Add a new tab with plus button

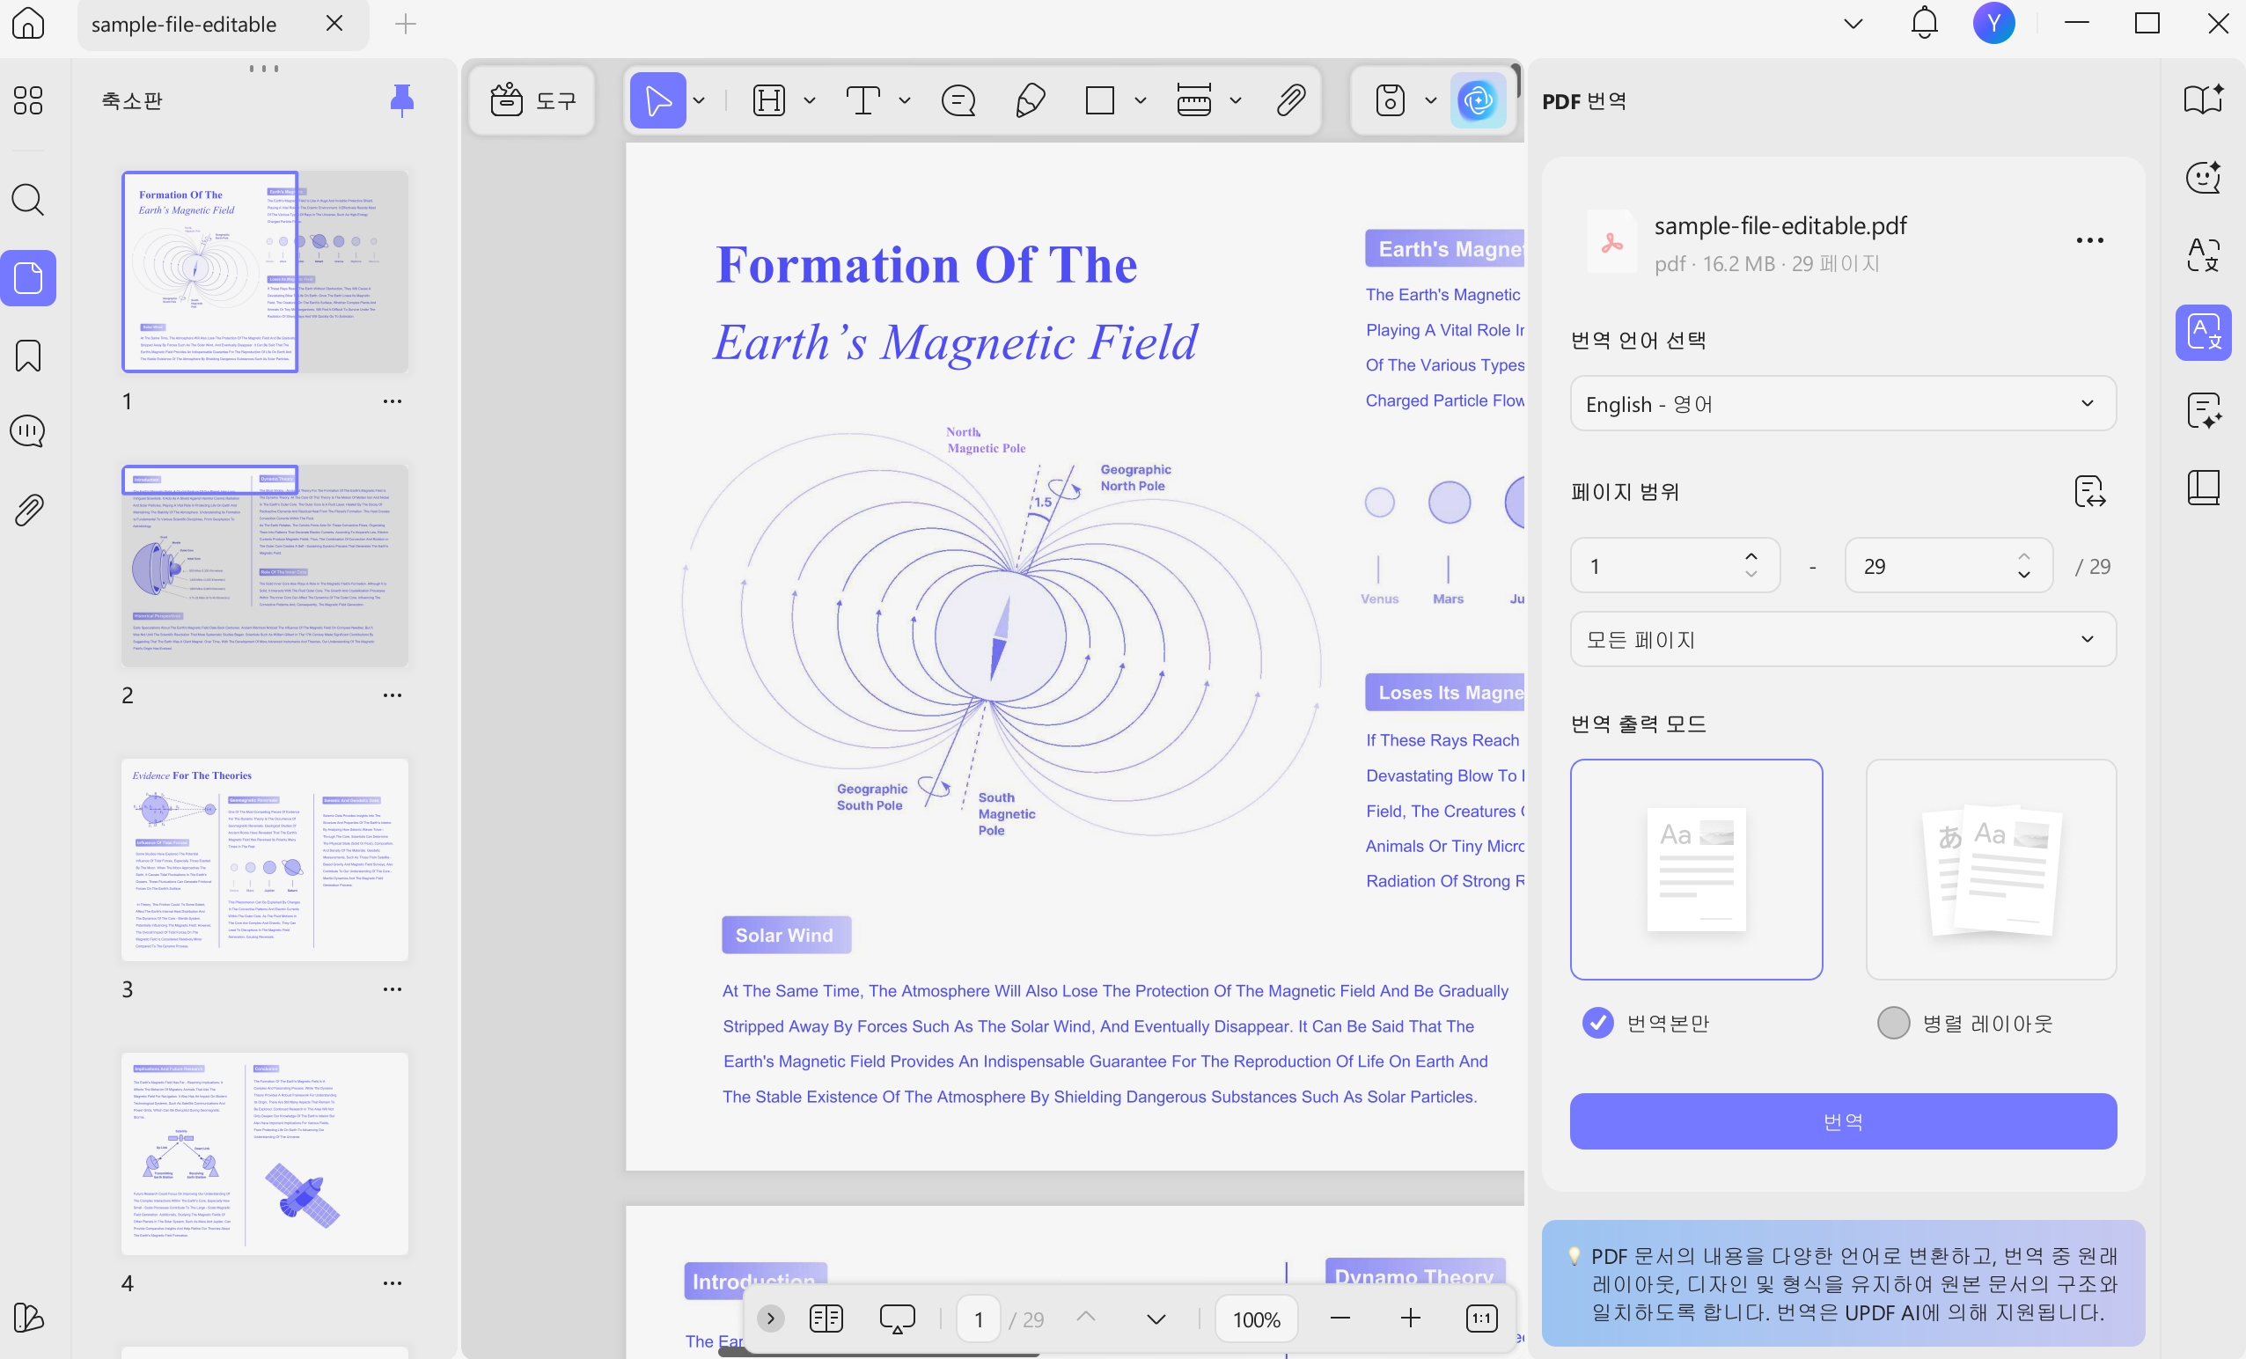(405, 24)
